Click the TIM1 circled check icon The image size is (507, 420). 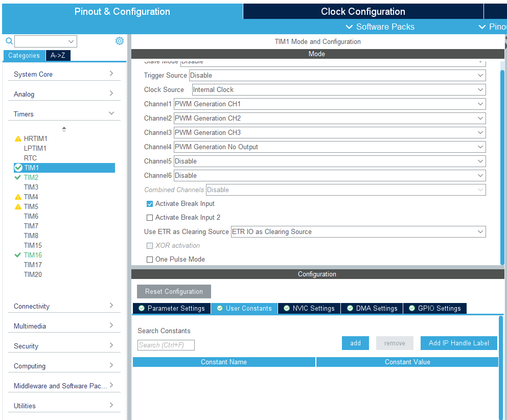[x=18, y=168]
